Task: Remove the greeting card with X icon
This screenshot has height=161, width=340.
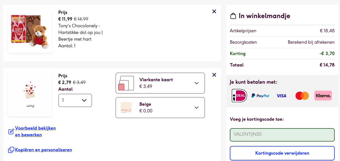Action: [x=214, y=75]
